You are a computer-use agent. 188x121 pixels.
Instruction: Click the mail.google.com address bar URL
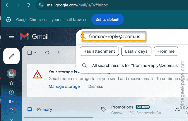(x=77, y=5)
